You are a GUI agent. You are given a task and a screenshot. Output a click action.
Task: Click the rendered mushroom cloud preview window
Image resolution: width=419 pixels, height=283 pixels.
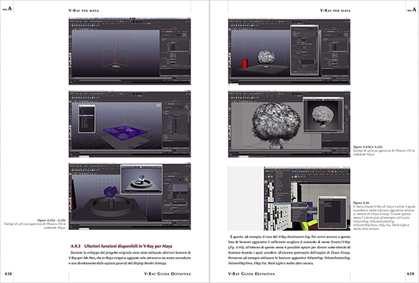(323, 115)
